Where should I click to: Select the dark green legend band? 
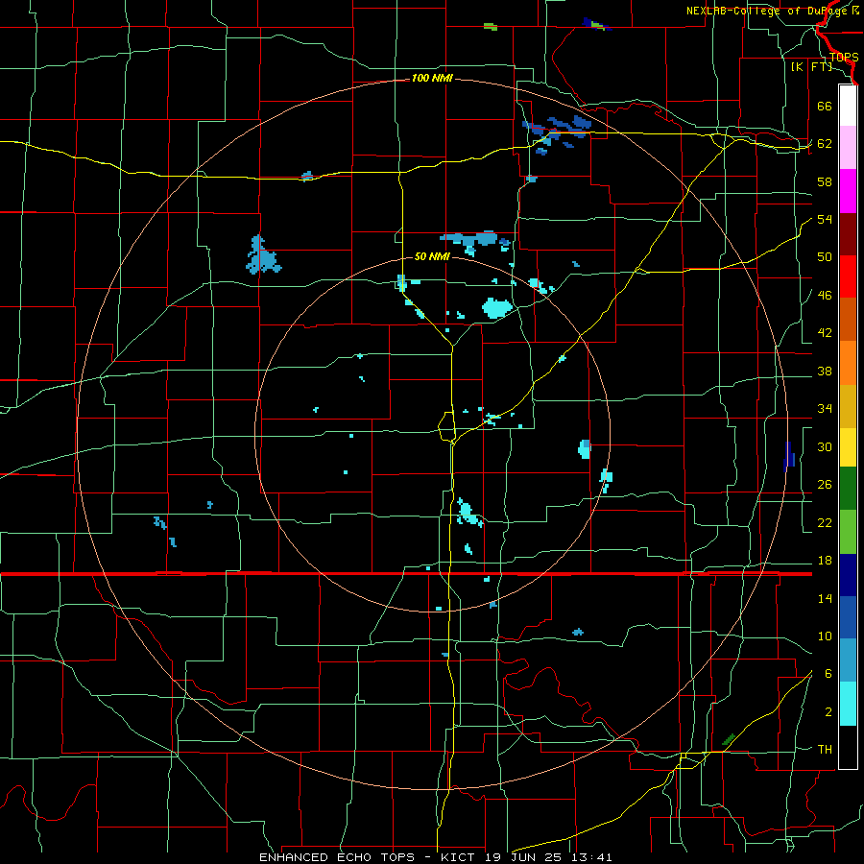(x=848, y=489)
